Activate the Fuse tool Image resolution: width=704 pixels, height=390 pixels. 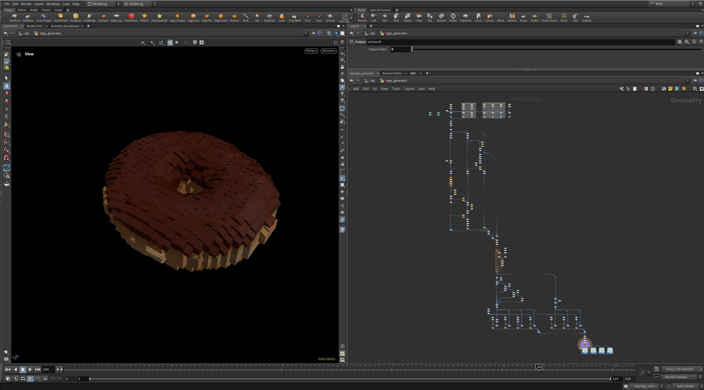pos(307,18)
